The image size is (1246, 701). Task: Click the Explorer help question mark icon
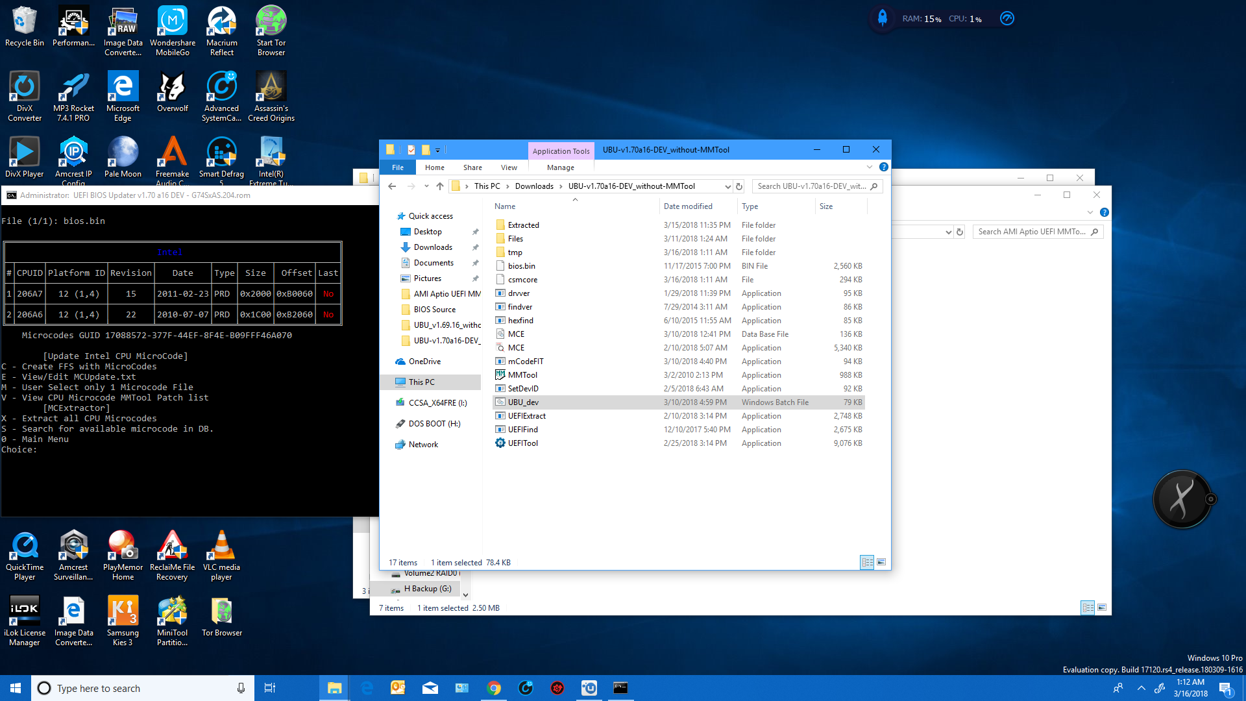tap(883, 167)
